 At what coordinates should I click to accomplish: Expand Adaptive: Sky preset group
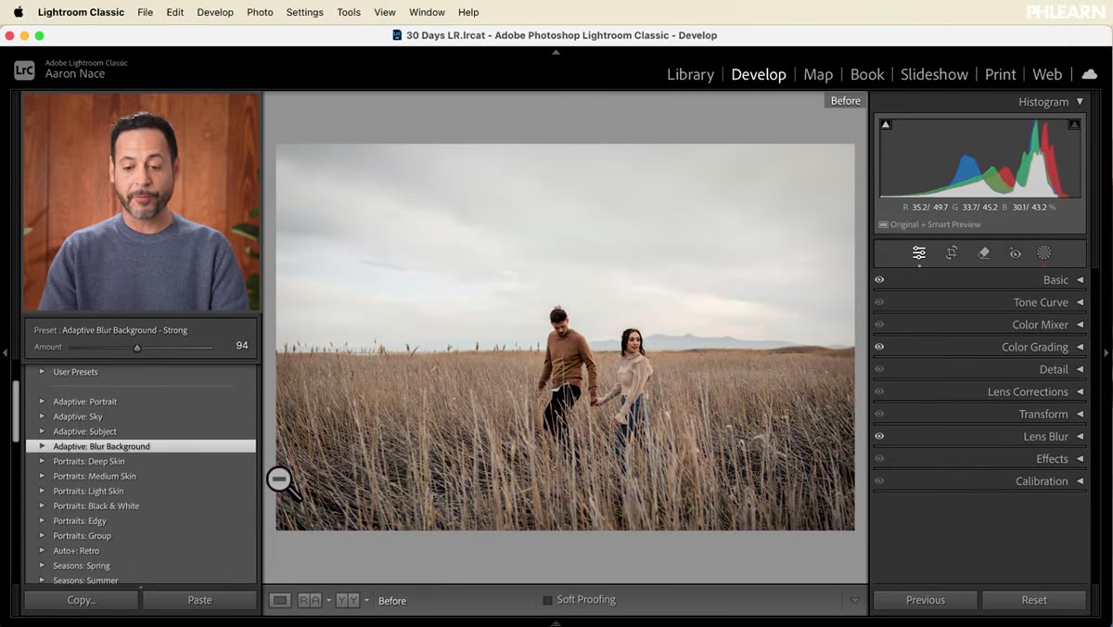click(42, 416)
